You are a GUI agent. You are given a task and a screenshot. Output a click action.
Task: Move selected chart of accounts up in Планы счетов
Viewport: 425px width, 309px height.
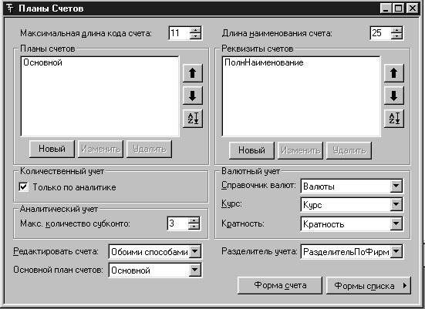(x=192, y=73)
